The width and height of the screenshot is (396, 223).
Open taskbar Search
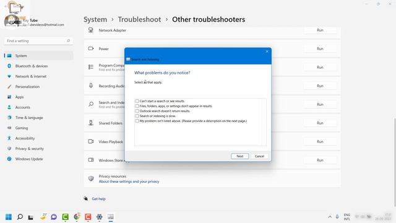tap(20, 217)
